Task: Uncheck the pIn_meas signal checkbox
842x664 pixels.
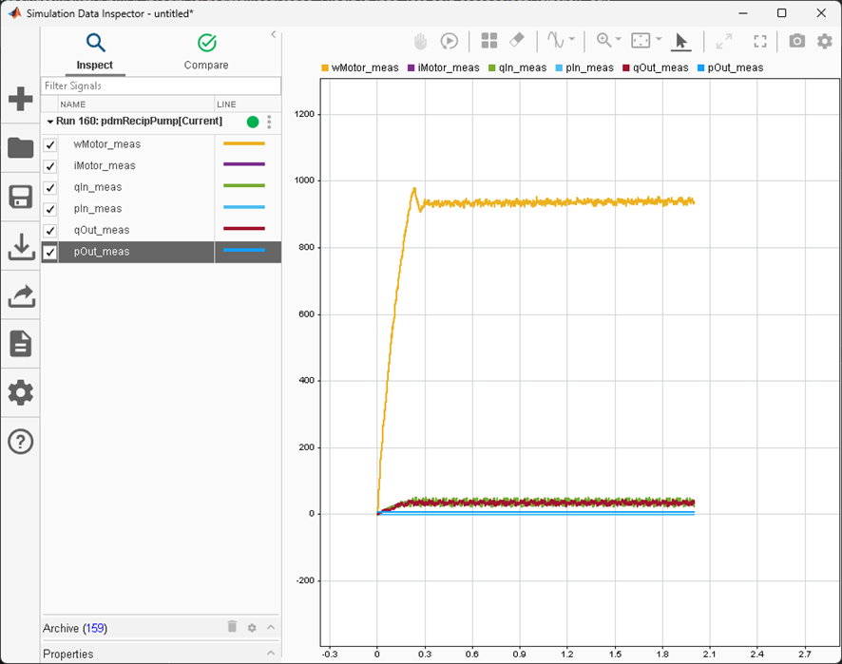Action: [50, 209]
